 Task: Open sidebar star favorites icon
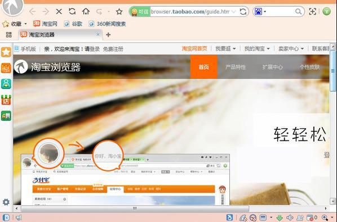[x=6, y=52]
